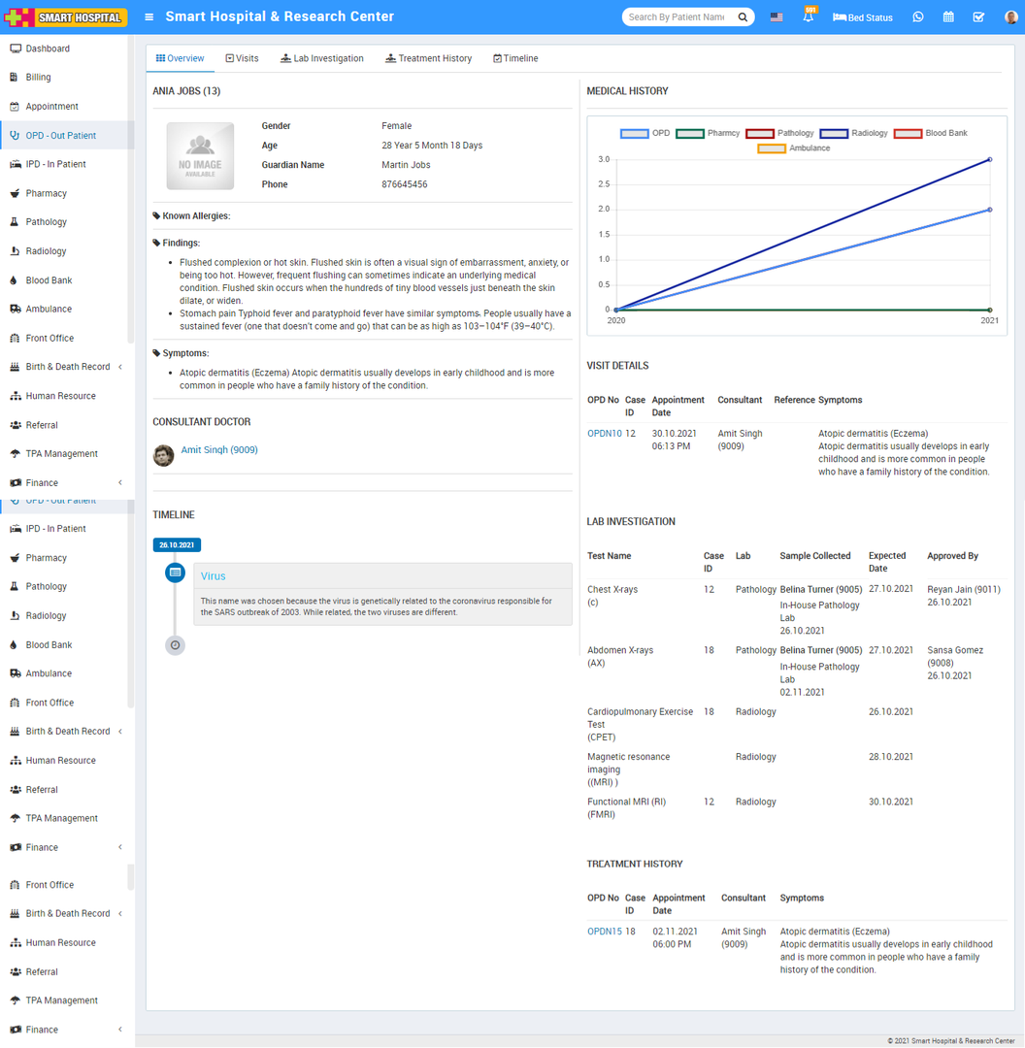Expand the Finance sidebar menu
The image size is (1025, 1048).
tap(42, 482)
